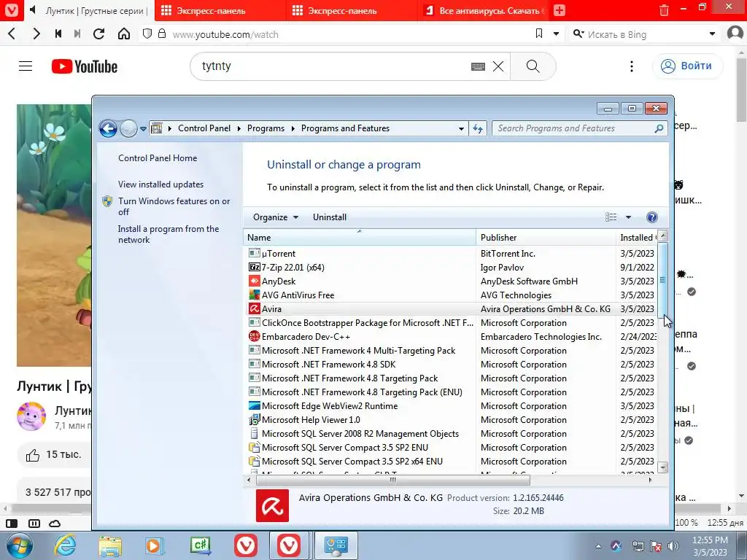Open the closed tabs trash icon

point(664,10)
